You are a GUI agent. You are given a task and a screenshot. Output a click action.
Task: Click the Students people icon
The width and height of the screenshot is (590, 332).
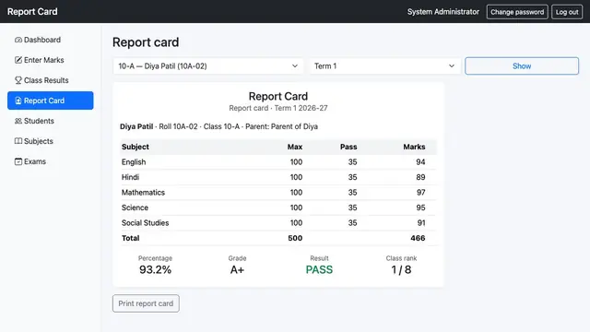pyautogui.click(x=18, y=121)
